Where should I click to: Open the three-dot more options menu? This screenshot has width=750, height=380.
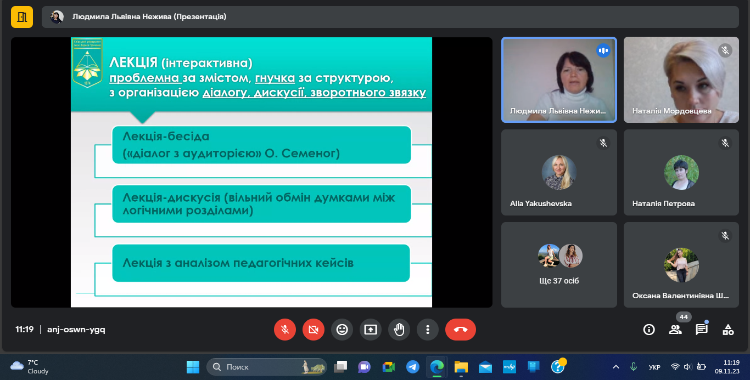point(428,330)
